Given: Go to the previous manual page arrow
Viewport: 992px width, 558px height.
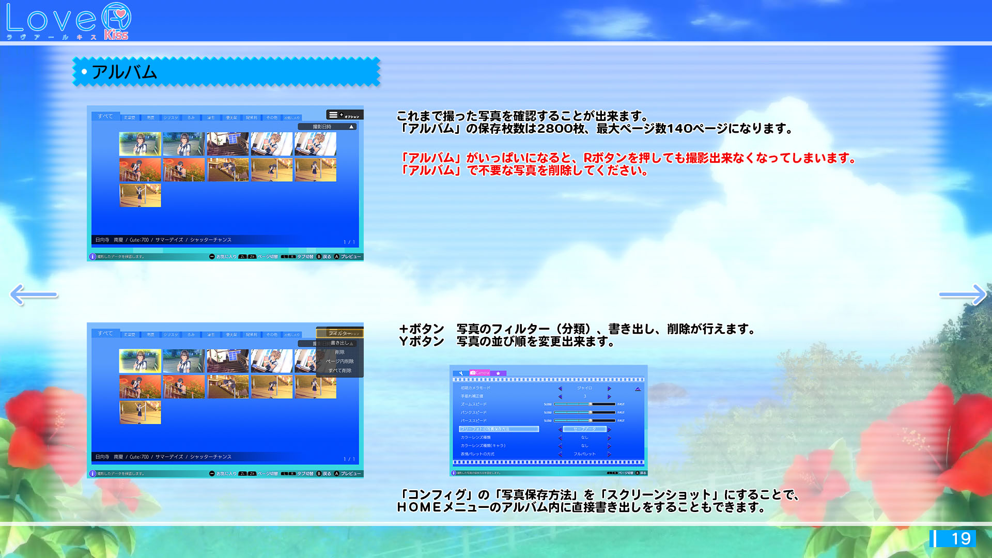Looking at the screenshot, I should [x=34, y=295].
